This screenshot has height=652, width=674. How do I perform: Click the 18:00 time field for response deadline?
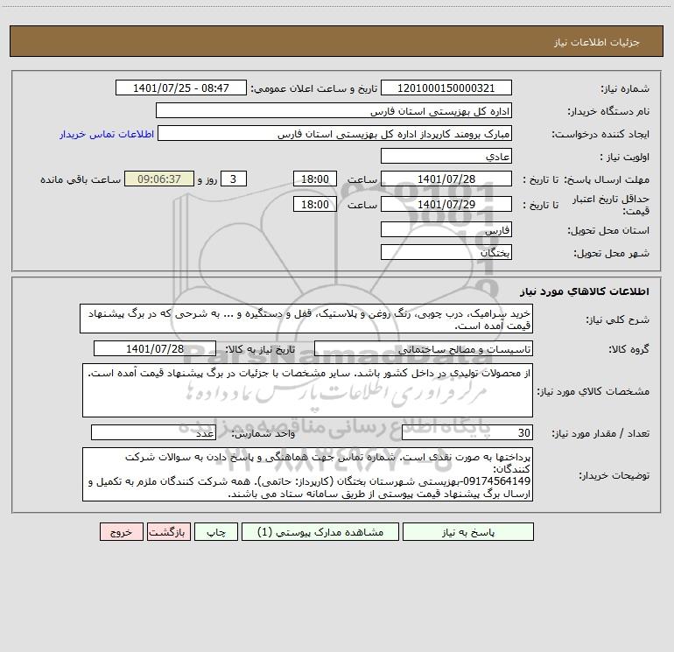[314, 179]
